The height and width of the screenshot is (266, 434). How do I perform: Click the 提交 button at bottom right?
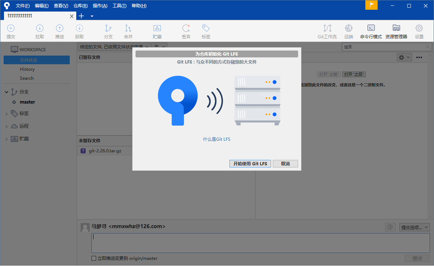(417, 258)
